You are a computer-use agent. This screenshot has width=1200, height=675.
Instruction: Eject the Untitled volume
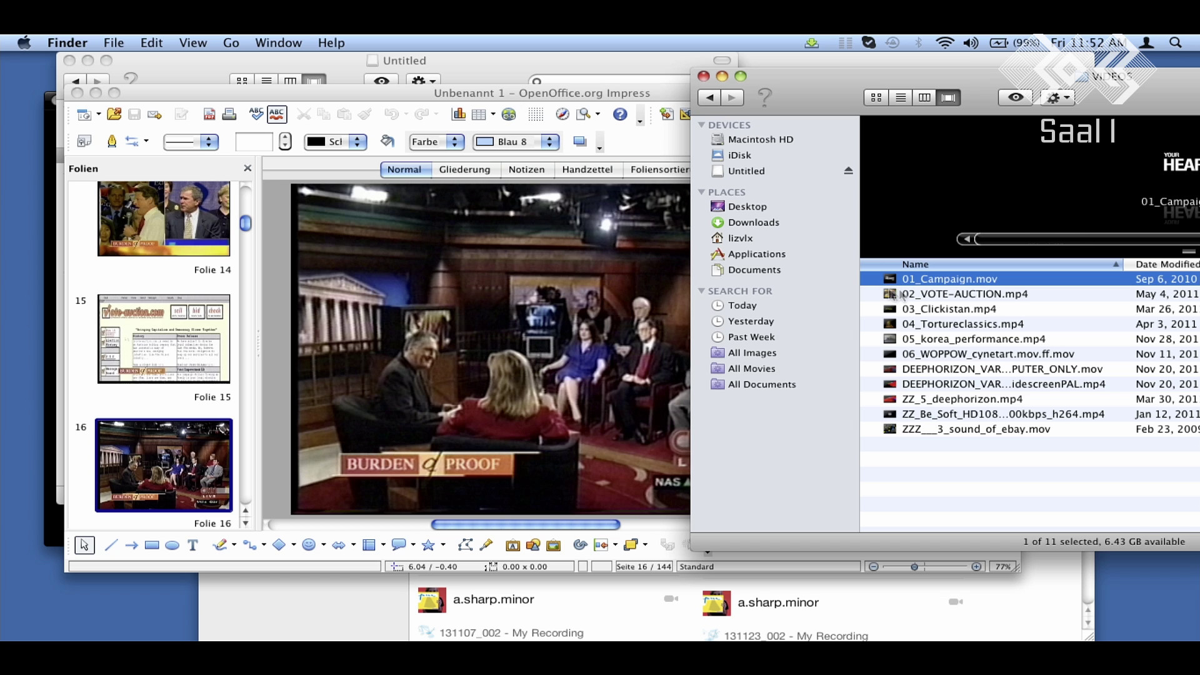click(848, 171)
